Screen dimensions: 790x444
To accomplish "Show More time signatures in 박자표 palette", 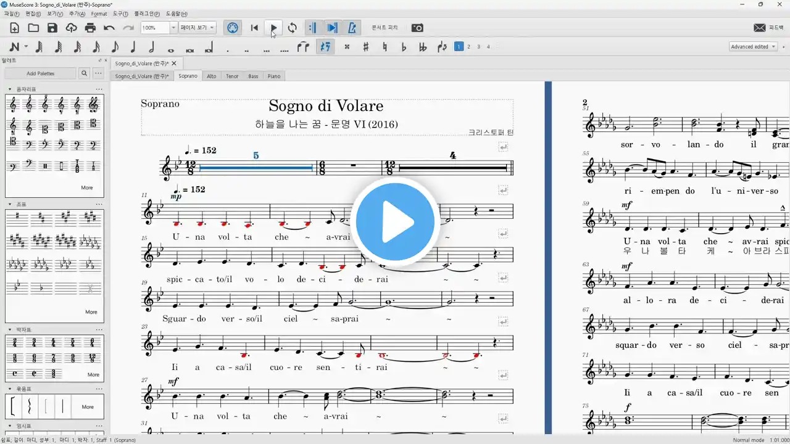I will pyautogui.click(x=93, y=374).
